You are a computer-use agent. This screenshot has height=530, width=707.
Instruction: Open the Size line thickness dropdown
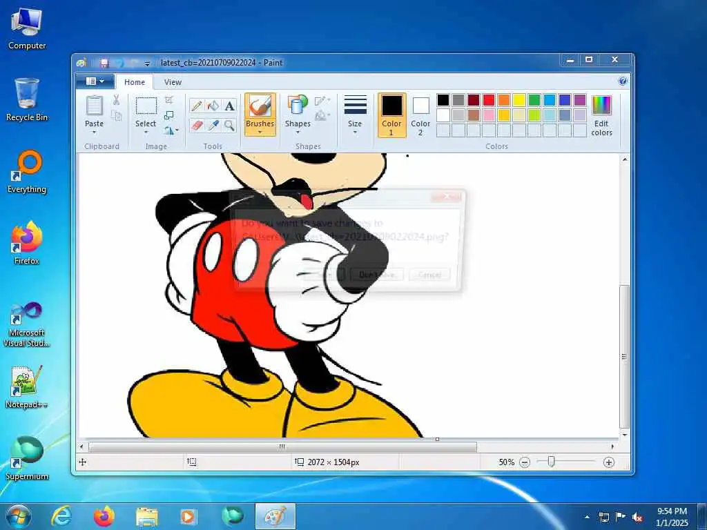click(x=355, y=114)
